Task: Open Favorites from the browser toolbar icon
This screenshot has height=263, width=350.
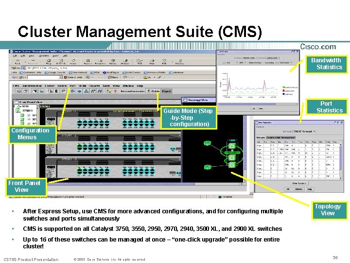Action: (x=100, y=62)
